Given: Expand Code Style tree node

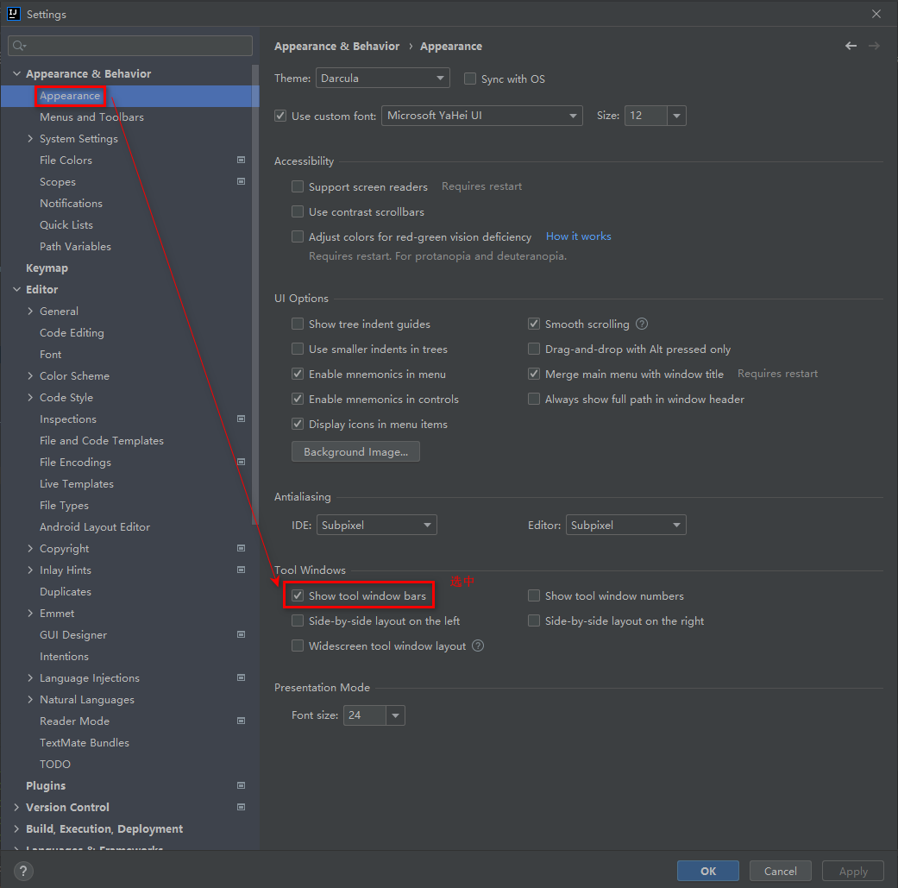Looking at the screenshot, I should click(30, 397).
